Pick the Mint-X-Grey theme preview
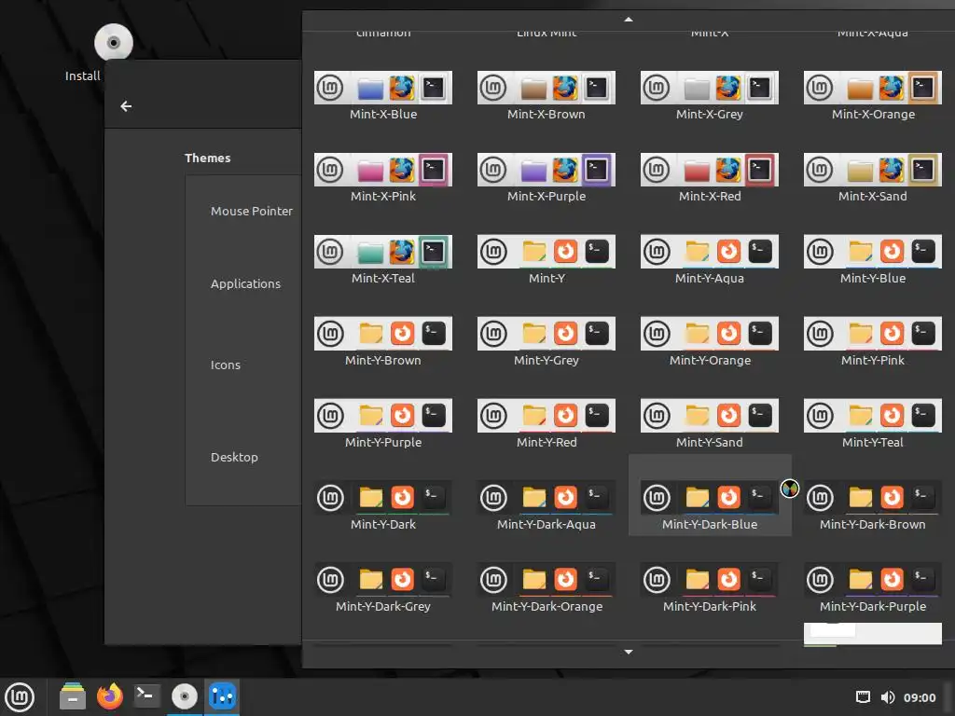This screenshot has width=955, height=716. point(710,88)
